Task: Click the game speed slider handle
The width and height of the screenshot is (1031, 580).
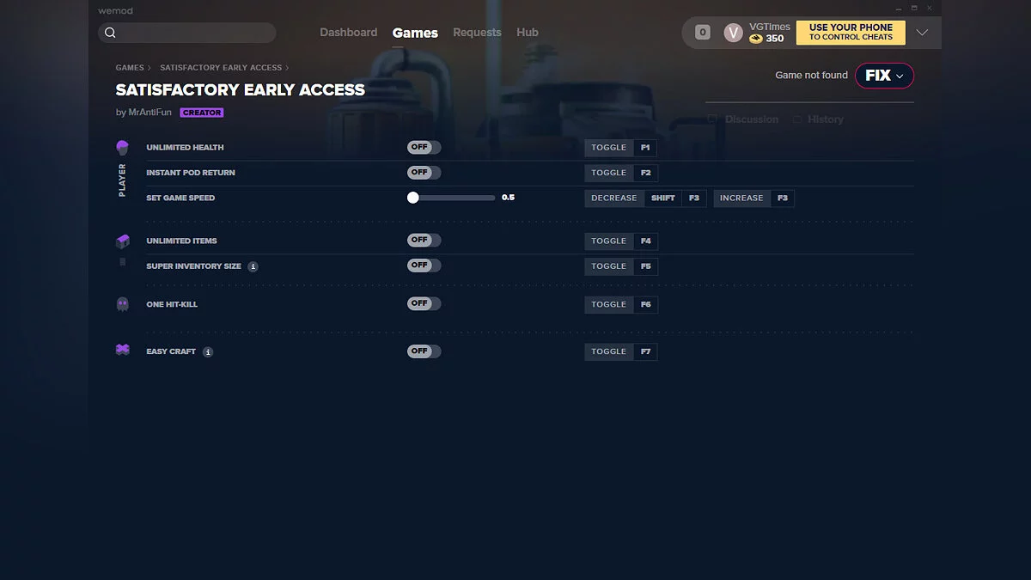Action: point(412,197)
